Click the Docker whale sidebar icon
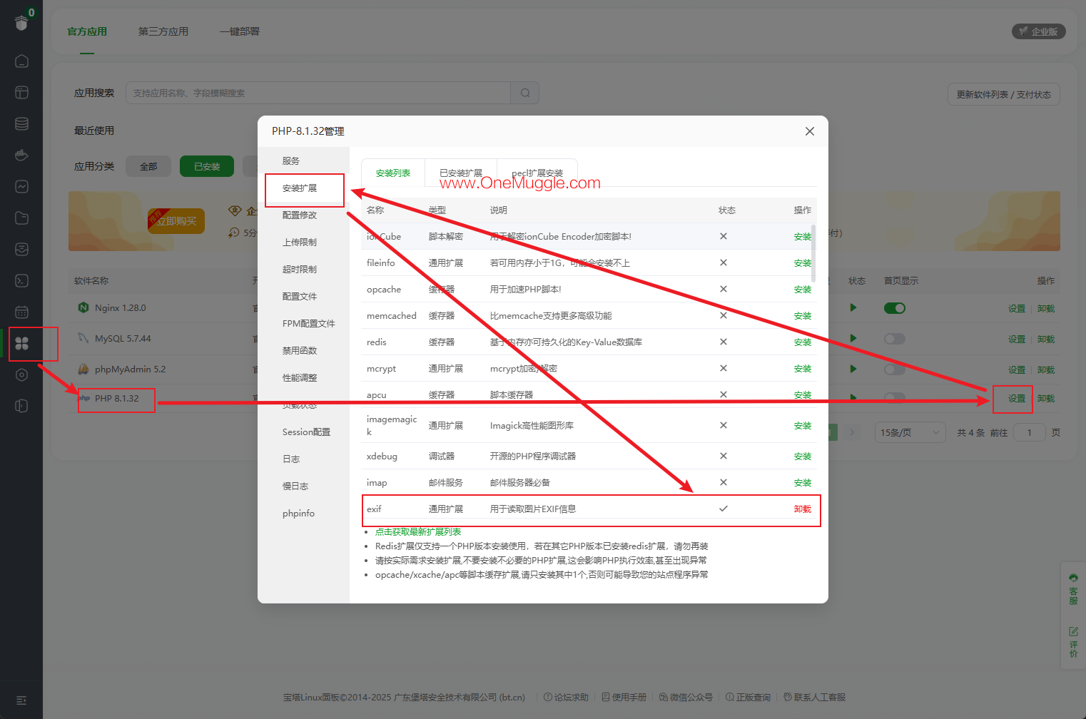1086x719 pixels. 21,155
